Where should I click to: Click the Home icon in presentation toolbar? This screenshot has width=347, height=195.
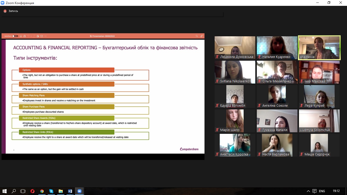[21, 36]
